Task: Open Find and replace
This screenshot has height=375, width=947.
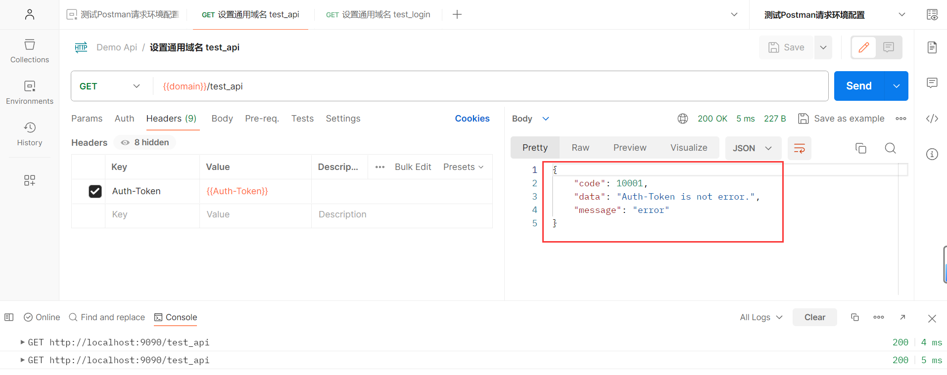Action: 107,317
